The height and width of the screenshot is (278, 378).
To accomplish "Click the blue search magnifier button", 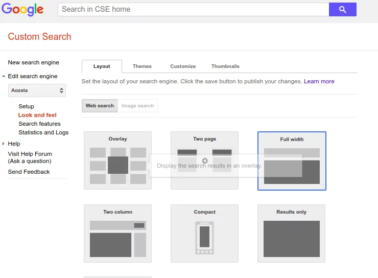I will pyautogui.click(x=342, y=9).
